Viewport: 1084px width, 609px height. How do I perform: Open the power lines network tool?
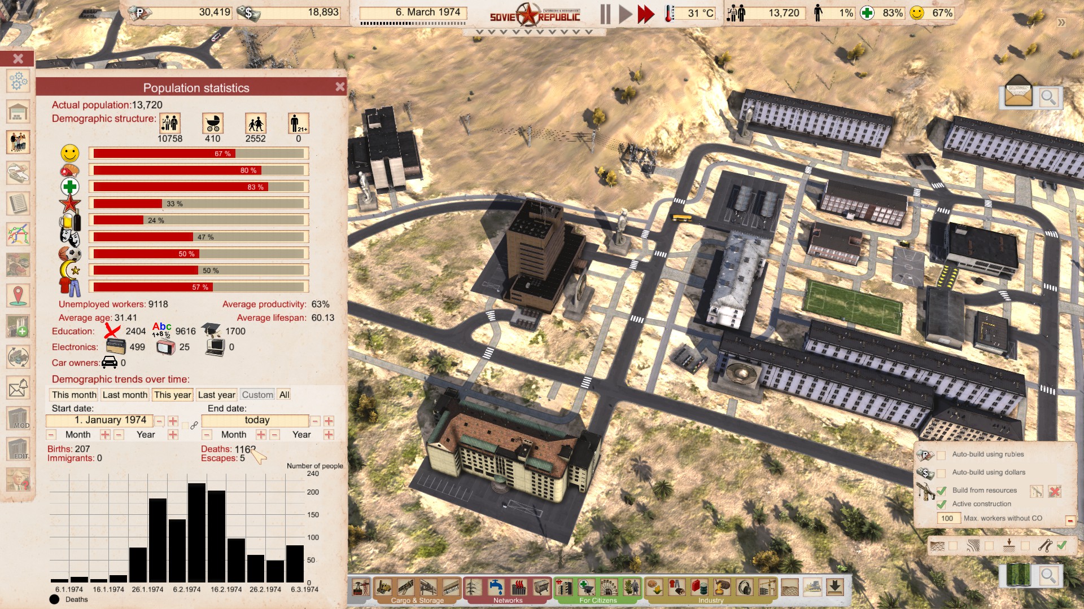tap(473, 588)
